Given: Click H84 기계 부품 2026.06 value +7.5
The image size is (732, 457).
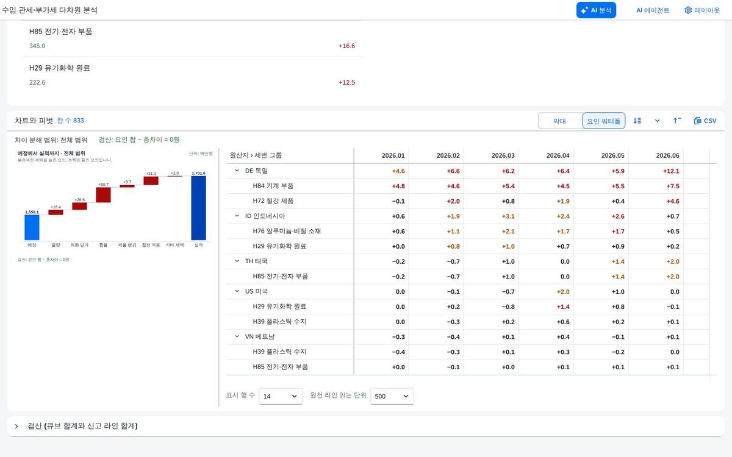Looking at the screenshot, I should click(673, 186).
